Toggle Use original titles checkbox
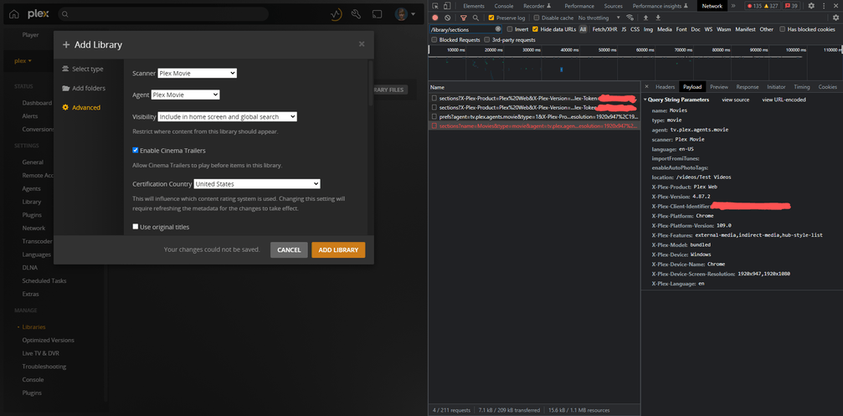This screenshot has height=416, width=843. 136,227
